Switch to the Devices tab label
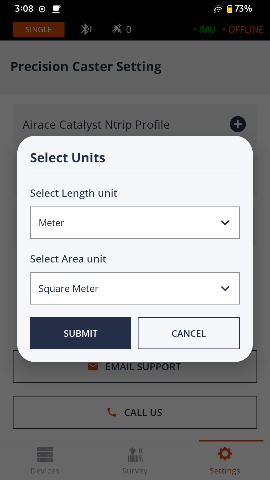Image resolution: width=270 pixels, height=480 pixels. point(45,471)
